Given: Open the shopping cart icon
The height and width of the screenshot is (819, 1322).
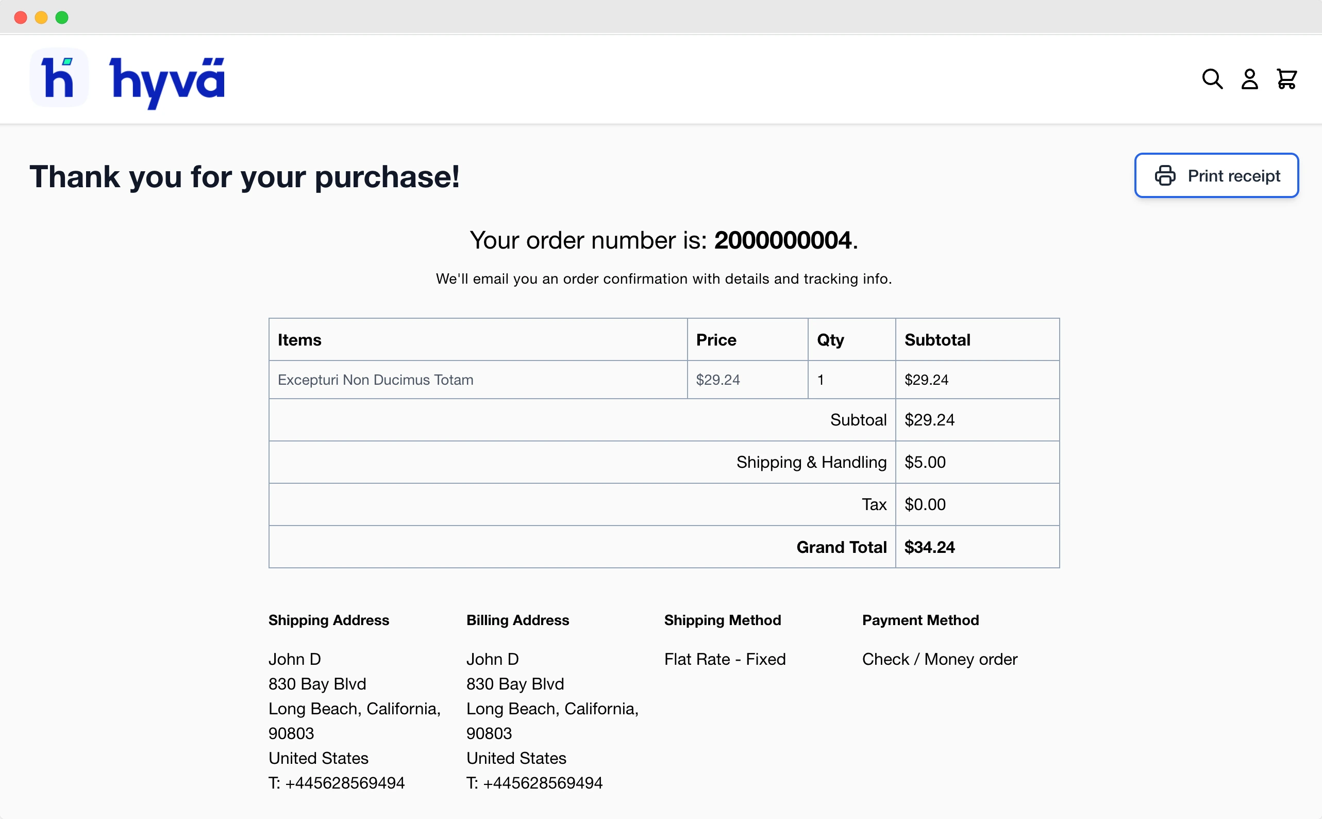Looking at the screenshot, I should [x=1286, y=79].
